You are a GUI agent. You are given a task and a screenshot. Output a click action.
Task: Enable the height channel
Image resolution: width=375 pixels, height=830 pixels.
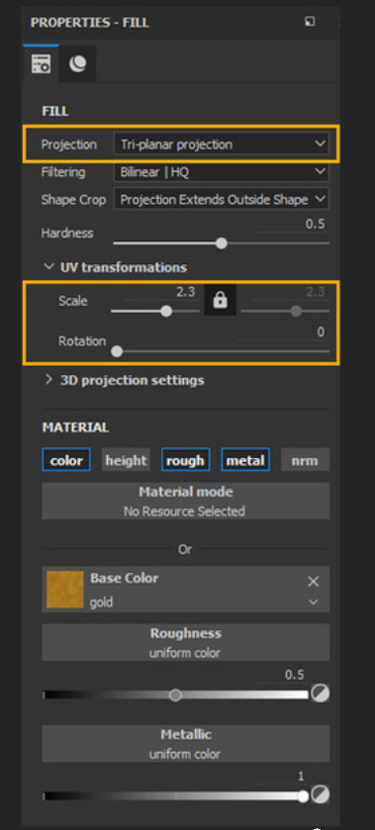tap(126, 460)
